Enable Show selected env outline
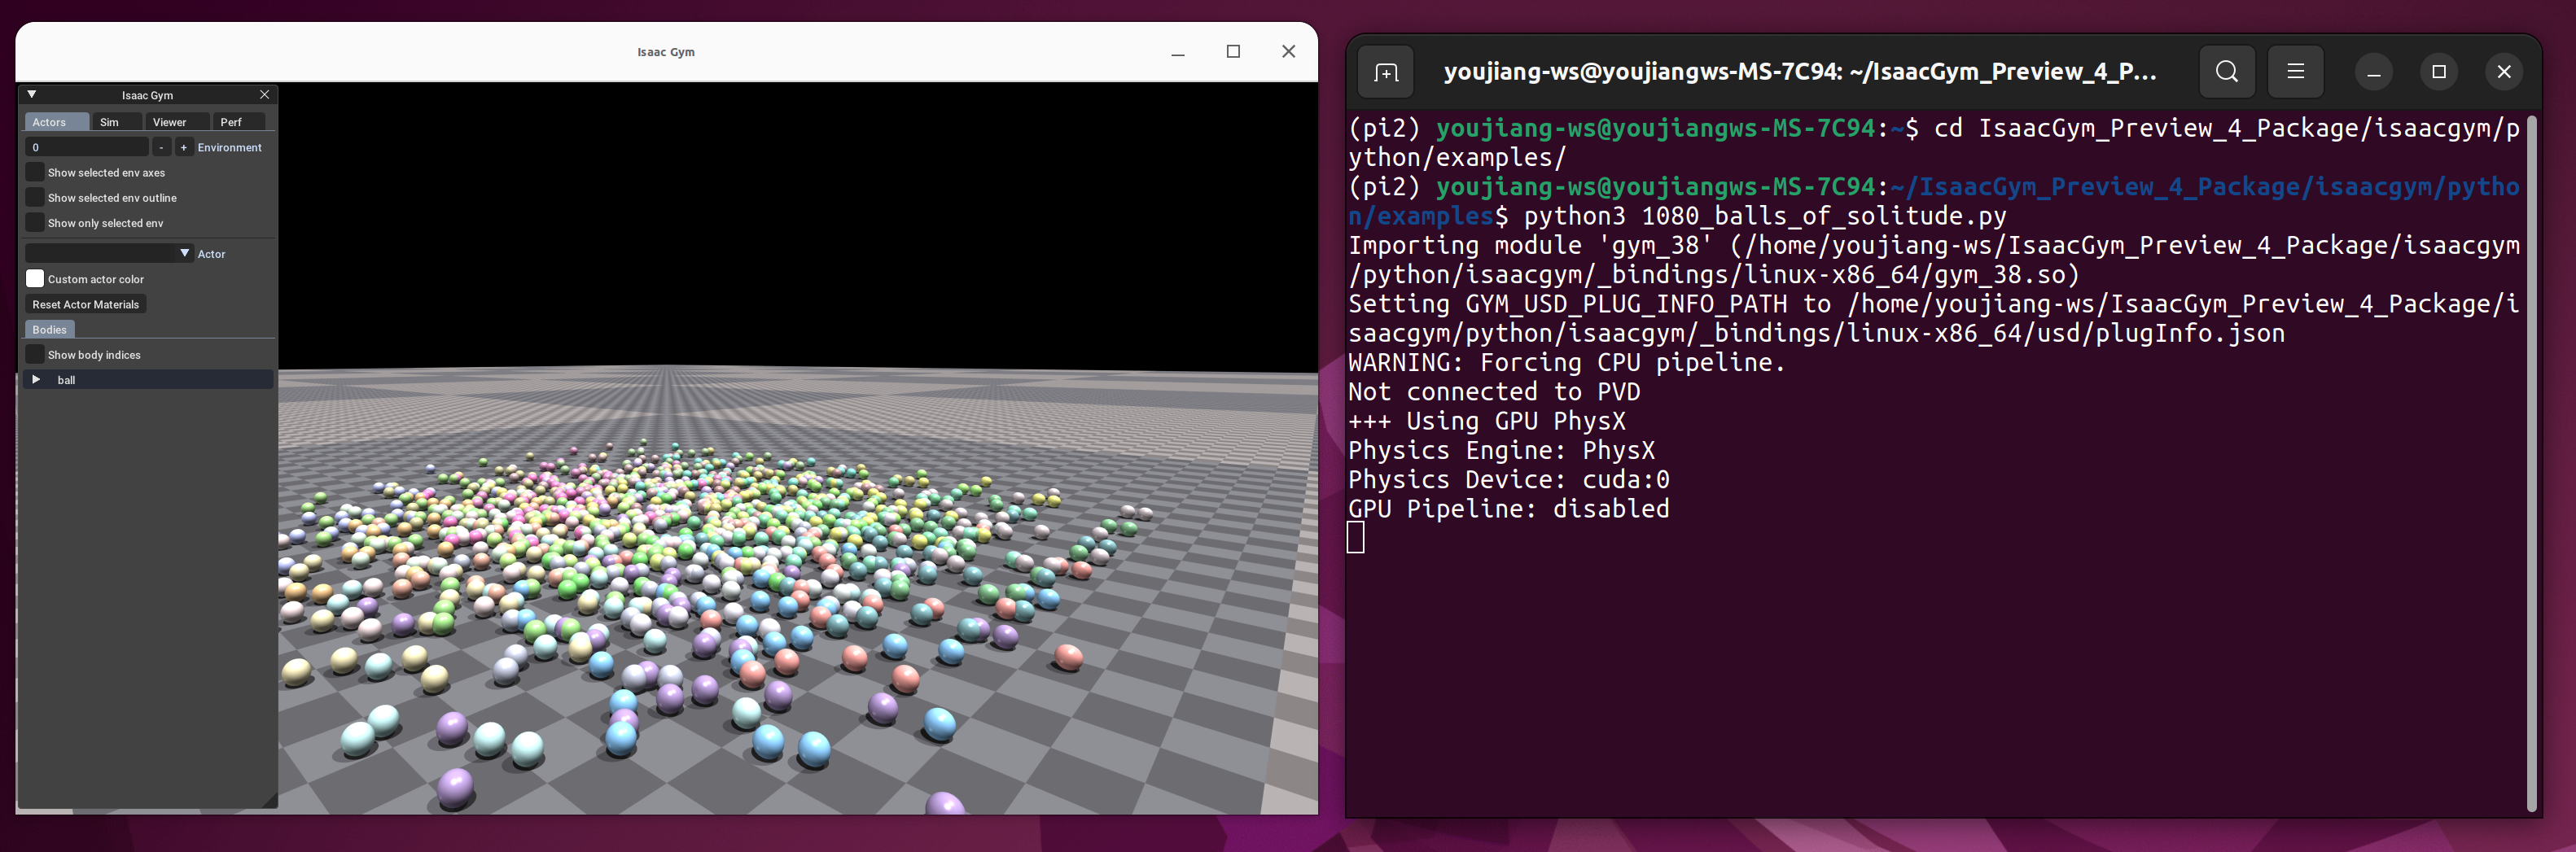The image size is (2576, 852). tap(35, 197)
